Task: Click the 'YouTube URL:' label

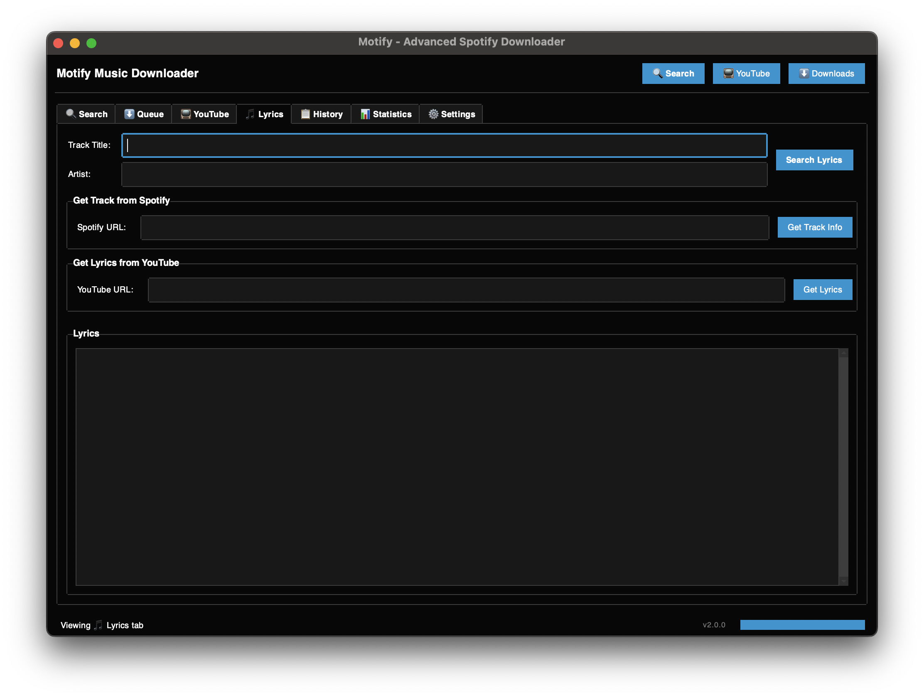Action: tap(105, 290)
